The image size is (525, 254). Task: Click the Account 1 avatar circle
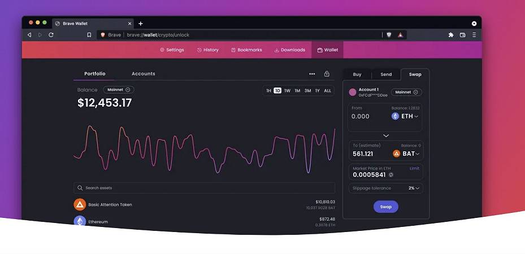coord(353,92)
